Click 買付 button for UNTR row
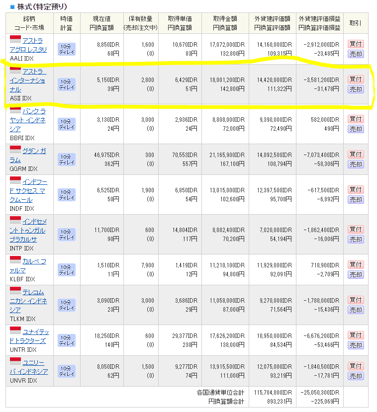The height and width of the screenshot is (412, 377). 356,335
